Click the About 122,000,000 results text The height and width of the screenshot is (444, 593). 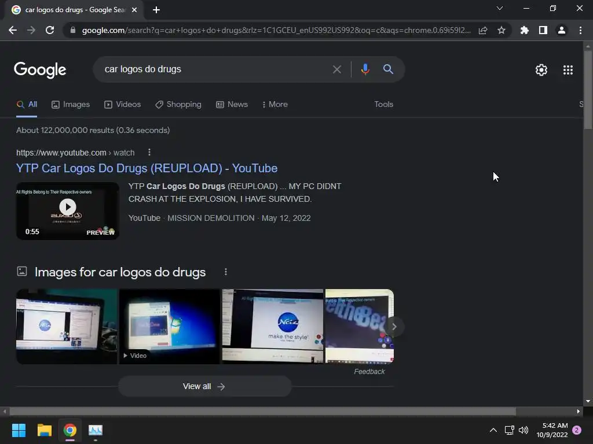tap(93, 130)
